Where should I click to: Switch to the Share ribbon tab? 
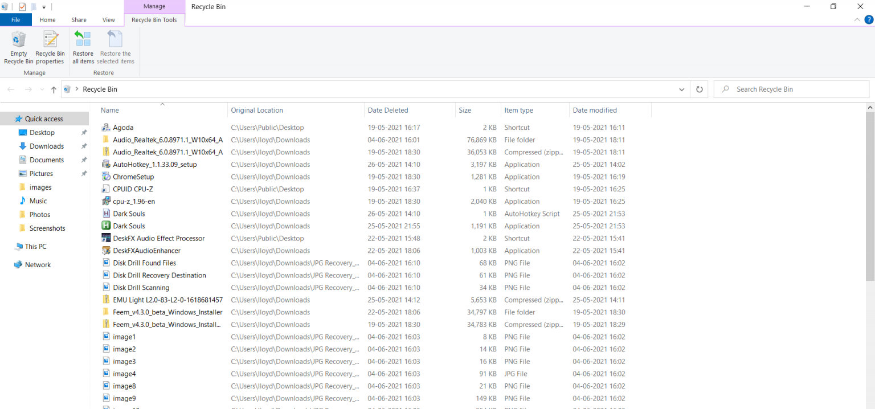79,20
